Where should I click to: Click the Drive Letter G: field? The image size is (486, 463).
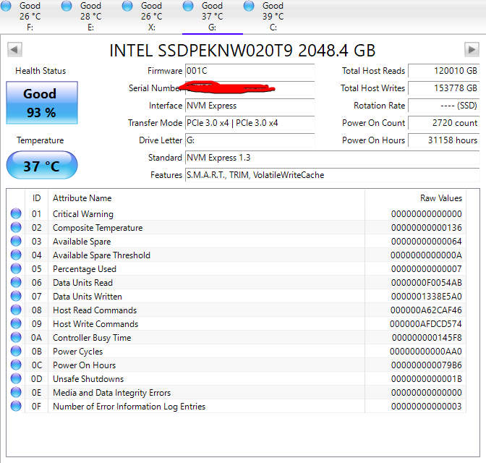pyautogui.click(x=250, y=140)
